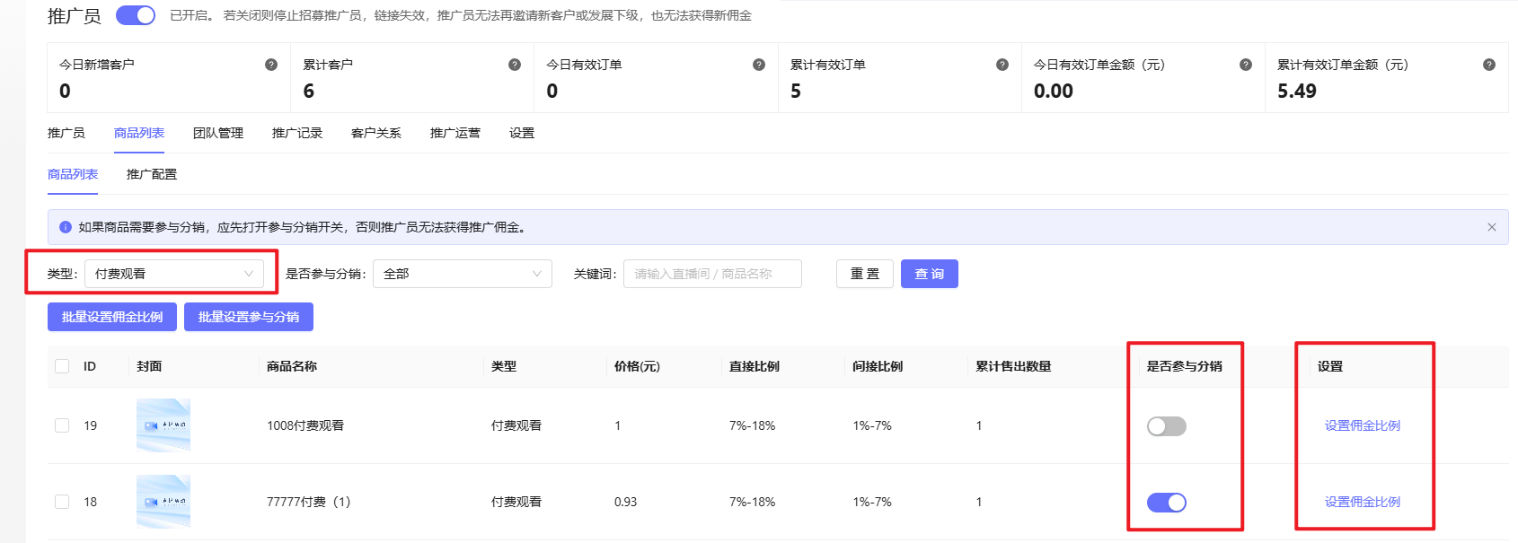This screenshot has width=1518, height=543.
Task: Click 设置佣金比例 link for ID 19
Action: (x=1362, y=425)
